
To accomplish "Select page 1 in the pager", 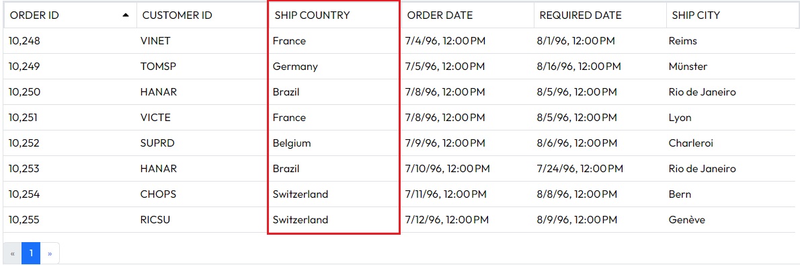I will click(31, 254).
